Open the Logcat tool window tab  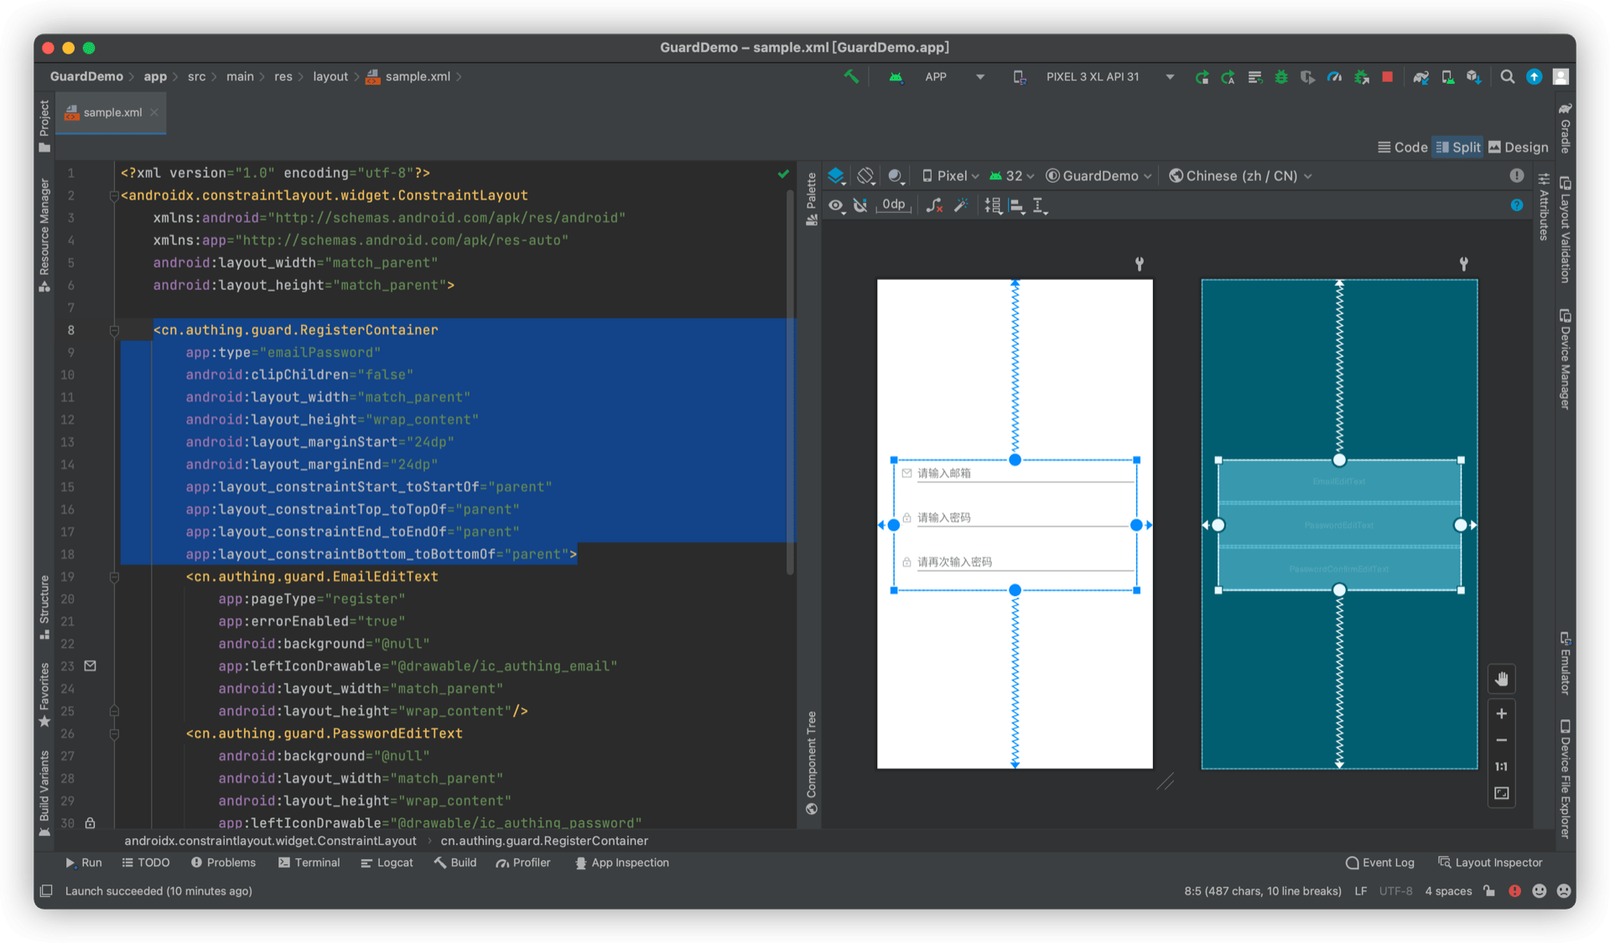pyautogui.click(x=387, y=863)
